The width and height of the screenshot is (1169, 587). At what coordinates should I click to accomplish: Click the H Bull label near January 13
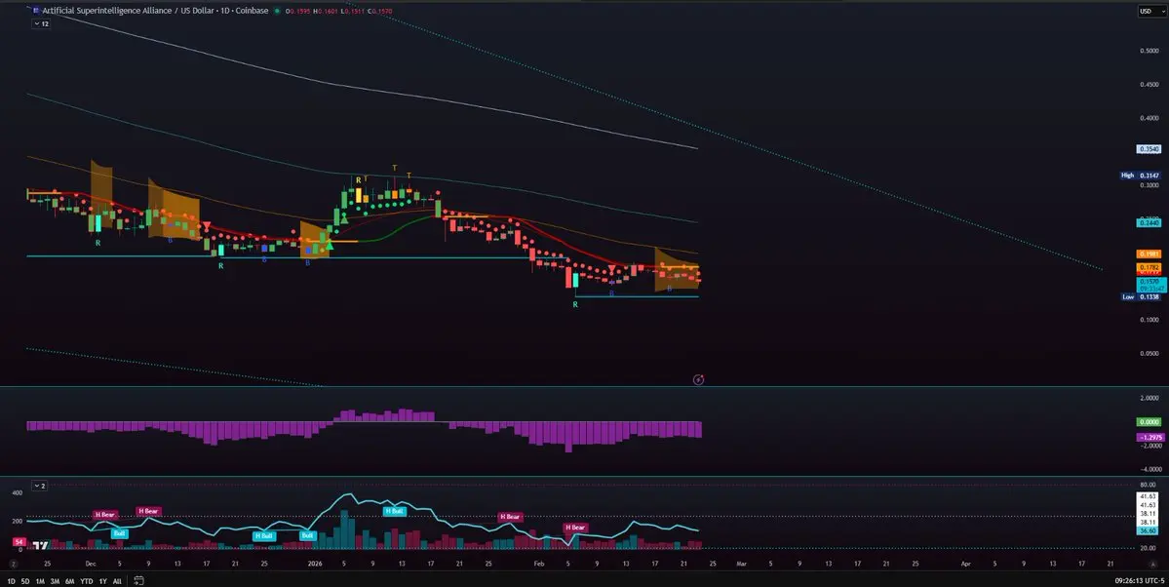(395, 511)
